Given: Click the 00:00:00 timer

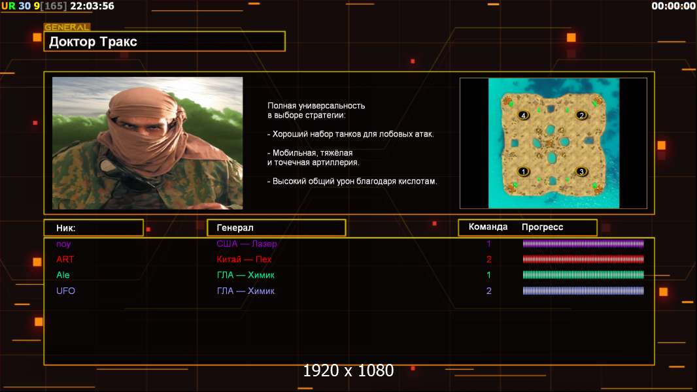Looking at the screenshot, I should coord(673,7).
